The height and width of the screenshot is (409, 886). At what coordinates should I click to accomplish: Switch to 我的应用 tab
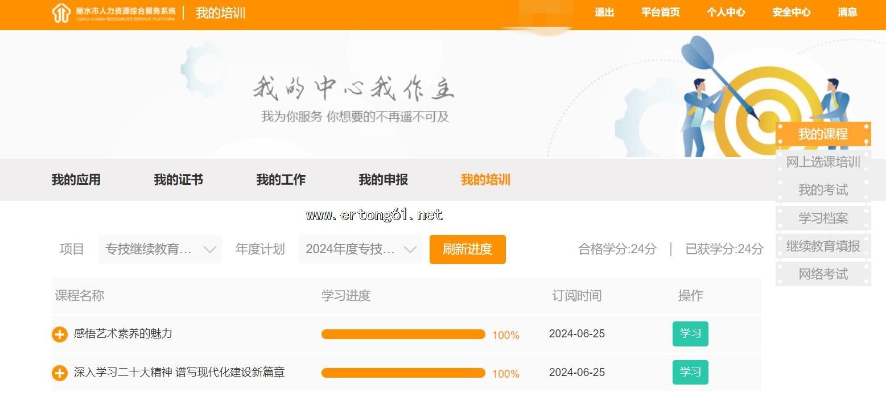tap(76, 180)
